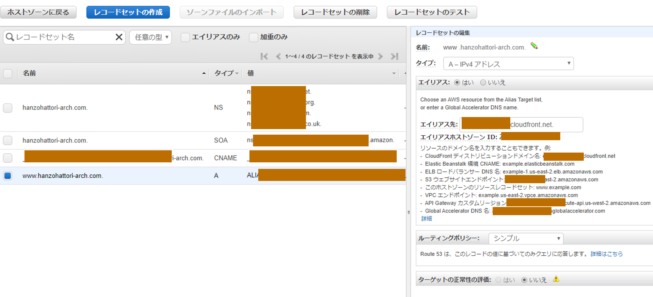This screenshot has width=653, height=297.
Task: Click the www name field in edit panel
Action: (x=450, y=48)
